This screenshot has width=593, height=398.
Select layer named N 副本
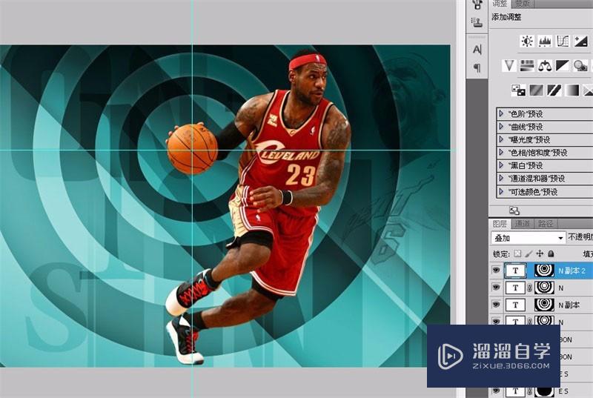(569, 305)
